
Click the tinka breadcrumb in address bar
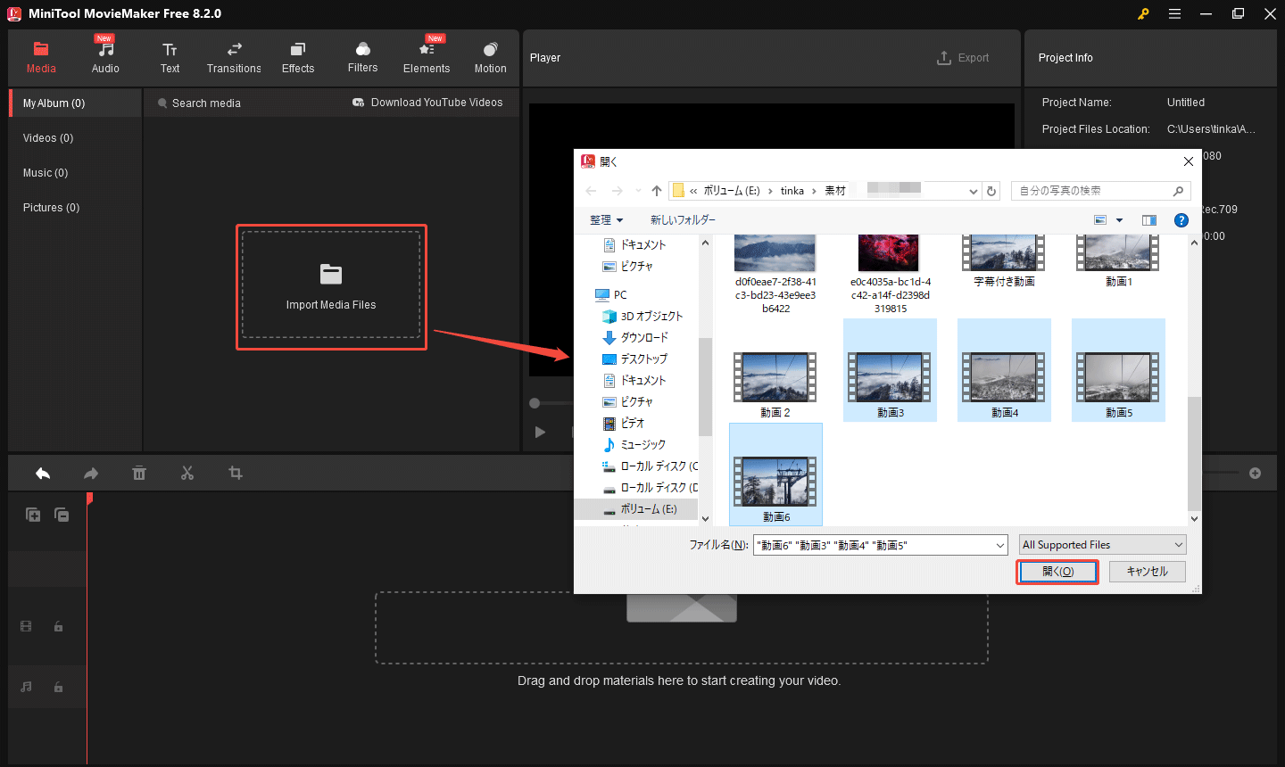coord(792,191)
